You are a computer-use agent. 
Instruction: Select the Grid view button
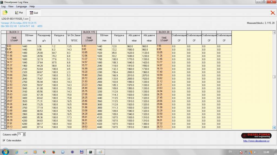(34, 13)
